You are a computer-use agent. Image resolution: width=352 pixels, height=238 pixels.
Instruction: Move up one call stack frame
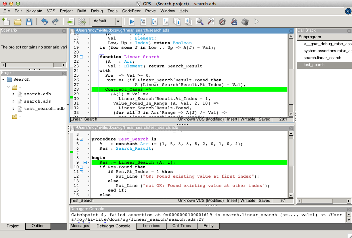177,22
